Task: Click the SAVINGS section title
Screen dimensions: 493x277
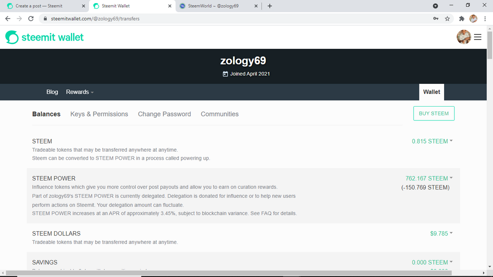Action: click(x=45, y=262)
